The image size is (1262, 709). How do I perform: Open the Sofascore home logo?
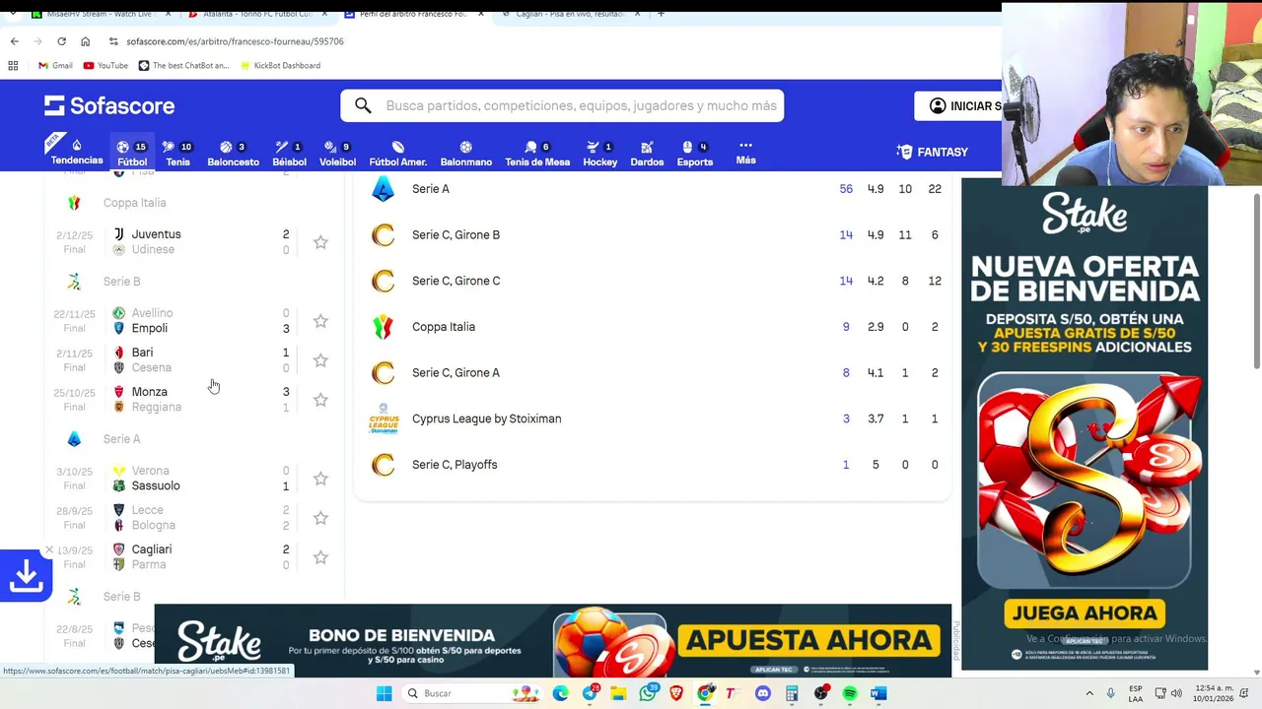[109, 105]
